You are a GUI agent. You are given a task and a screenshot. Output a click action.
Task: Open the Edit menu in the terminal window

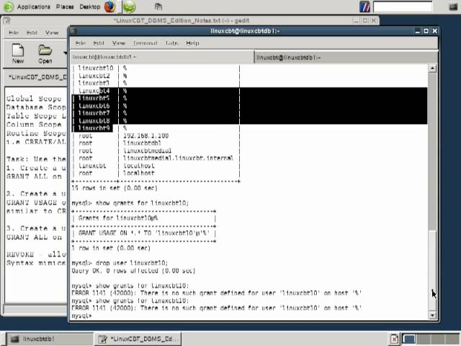99,43
